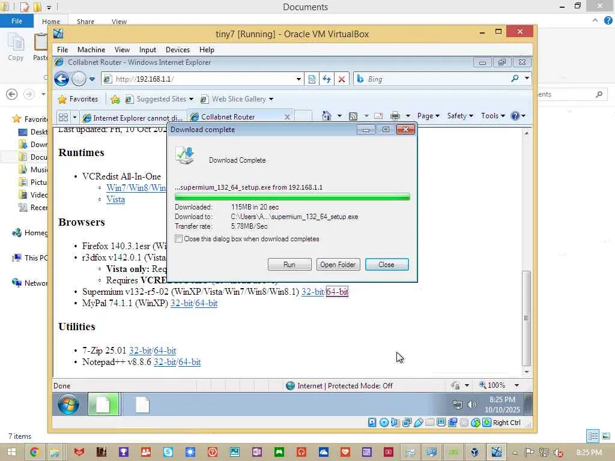This screenshot has width=615, height=461.
Task: Switch to the 'Internet Explorer cannot di...' tab
Action: 133,118
